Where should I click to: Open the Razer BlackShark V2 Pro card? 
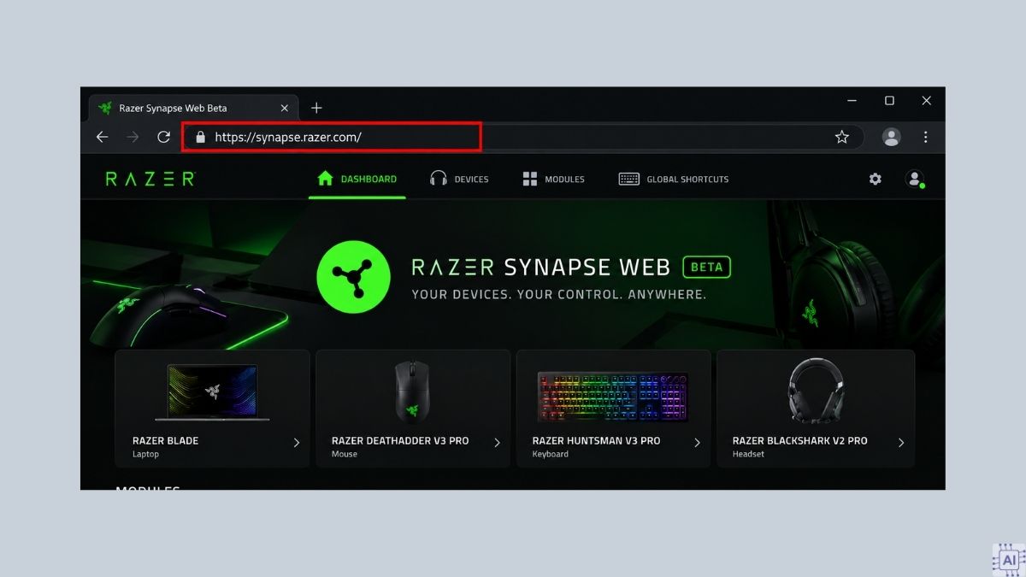pos(816,409)
